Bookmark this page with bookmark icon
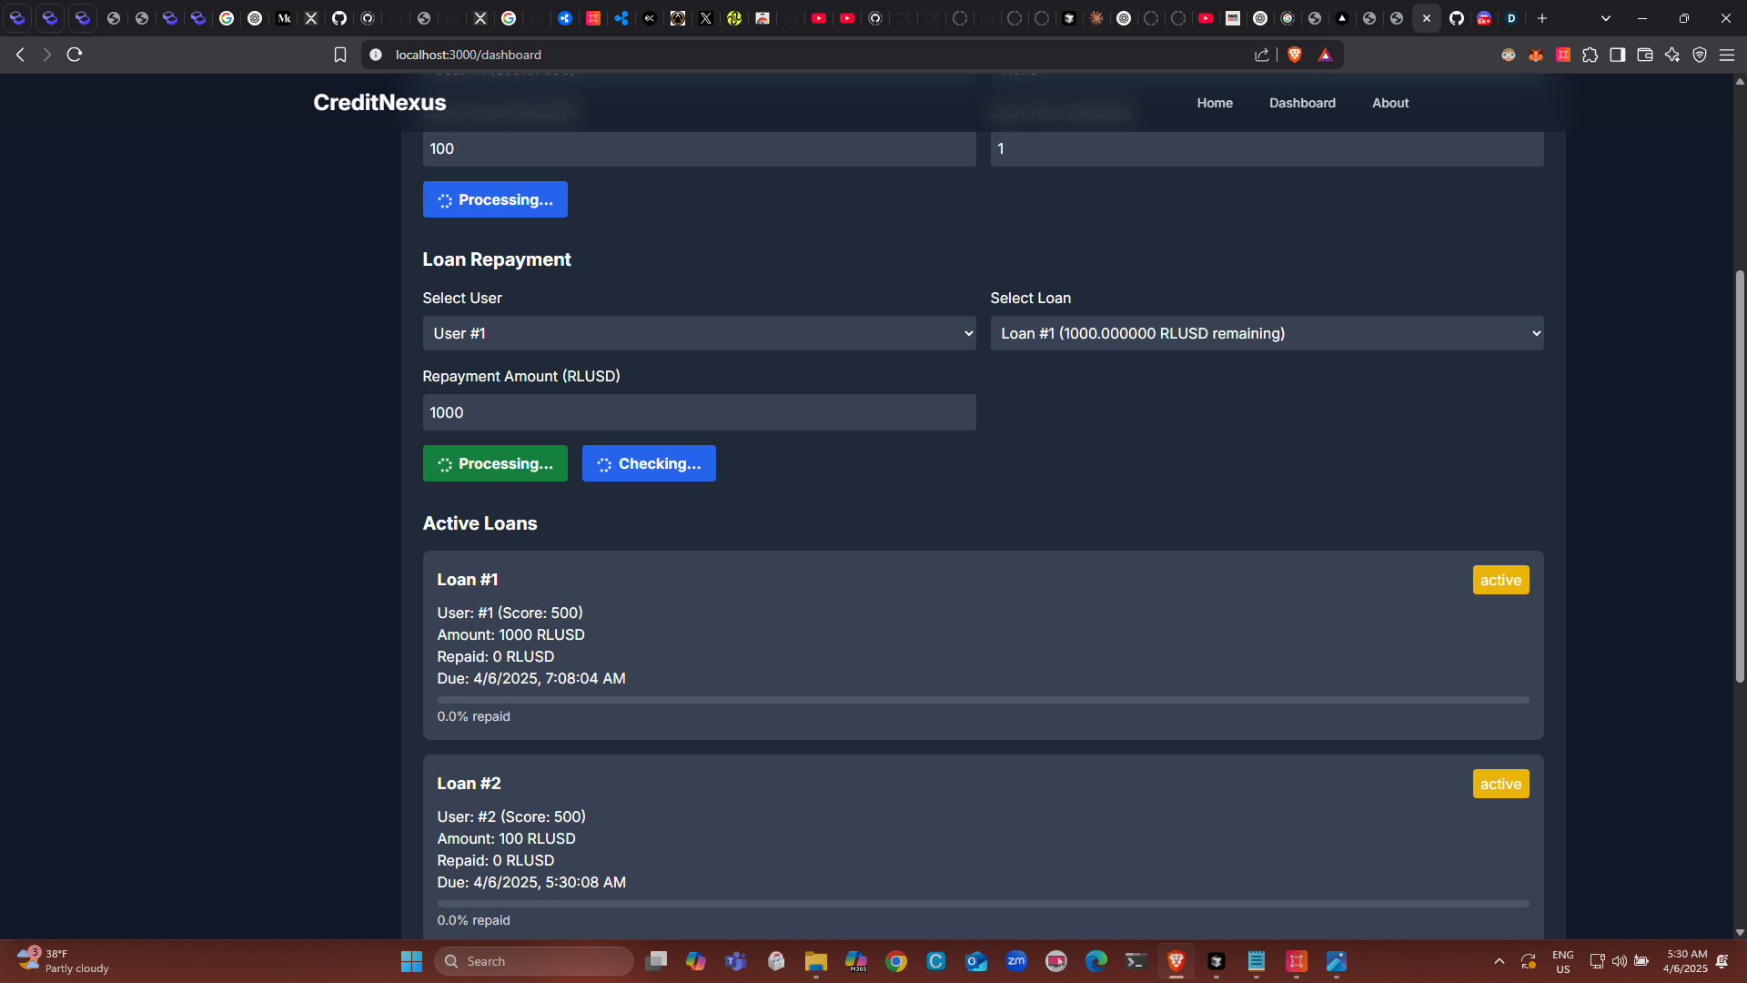The width and height of the screenshot is (1747, 983). [340, 55]
